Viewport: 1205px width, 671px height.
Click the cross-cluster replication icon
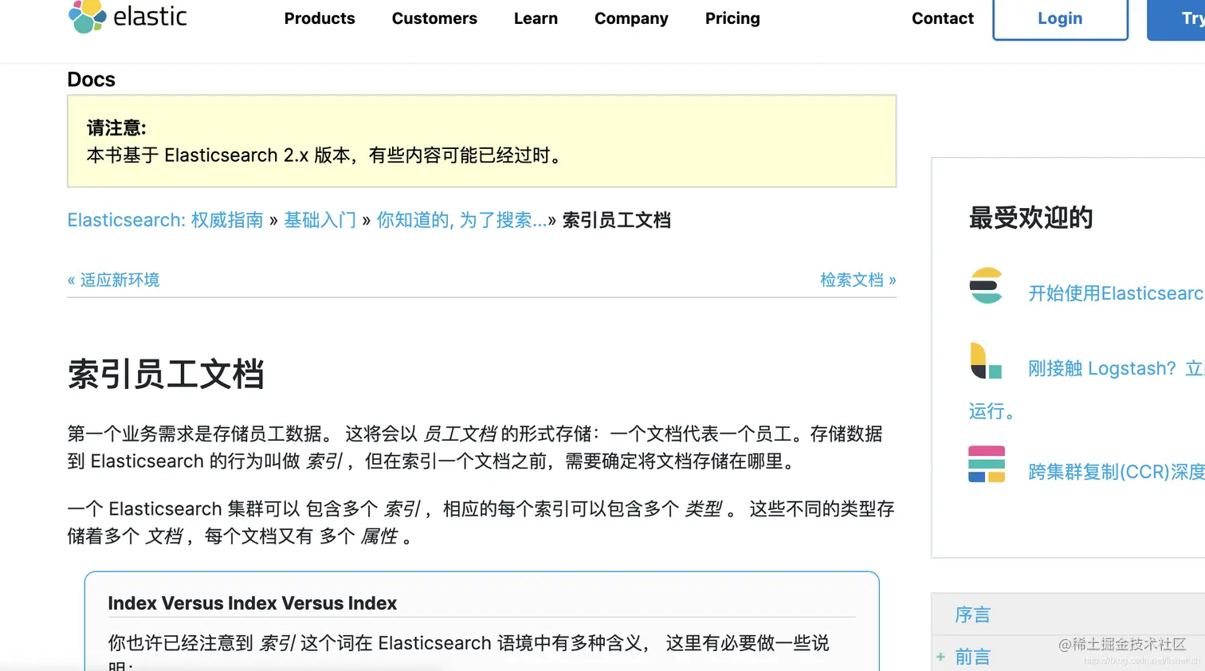coord(986,464)
